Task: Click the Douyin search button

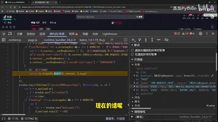Action: click(x=139, y=17)
